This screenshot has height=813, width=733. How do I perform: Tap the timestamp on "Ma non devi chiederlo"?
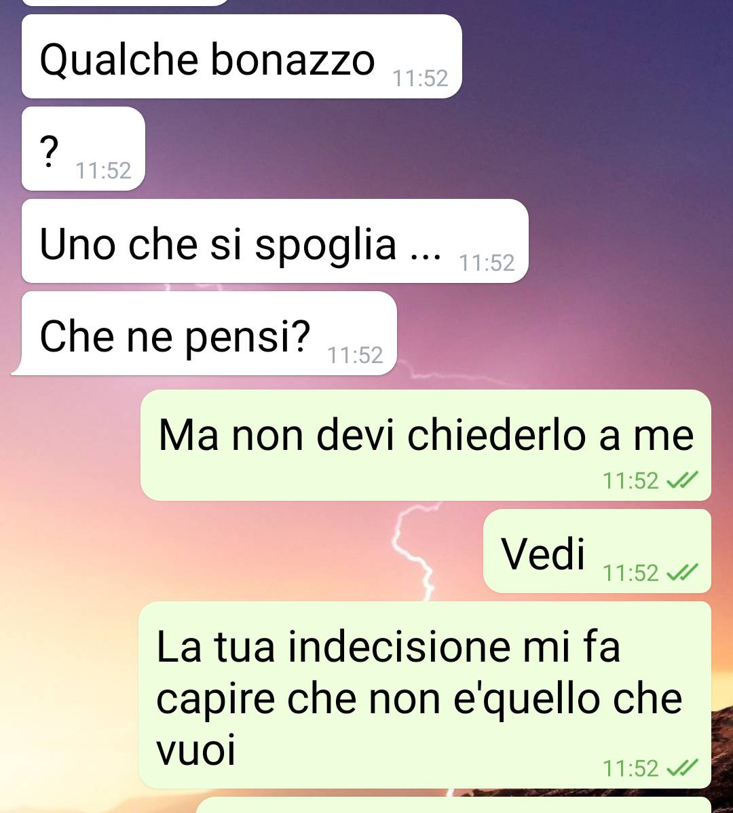click(x=631, y=480)
